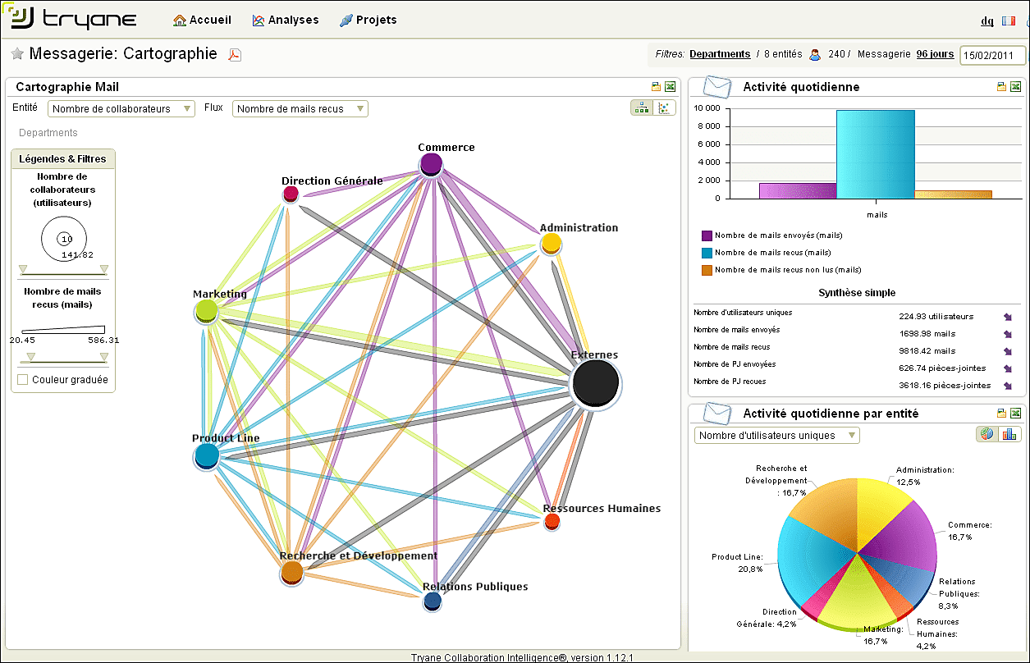The width and height of the screenshot is (1030, 663).
Task: Click orange mails recus non lus swatch
Action: click(x=707, y=269)
